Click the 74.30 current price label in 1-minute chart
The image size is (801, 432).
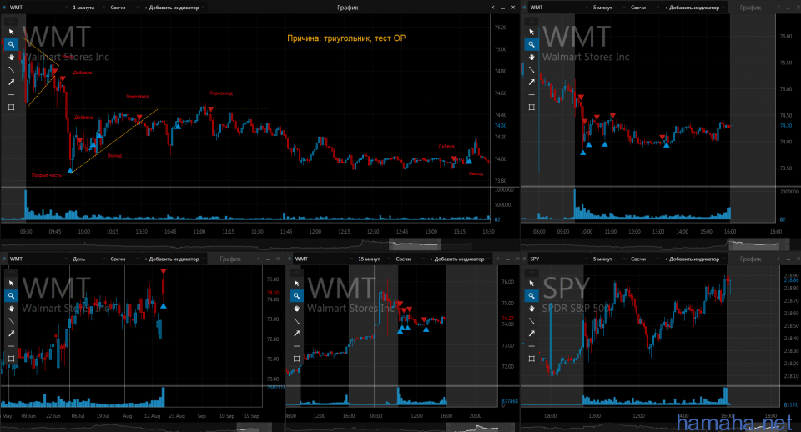tap(501, 125)
